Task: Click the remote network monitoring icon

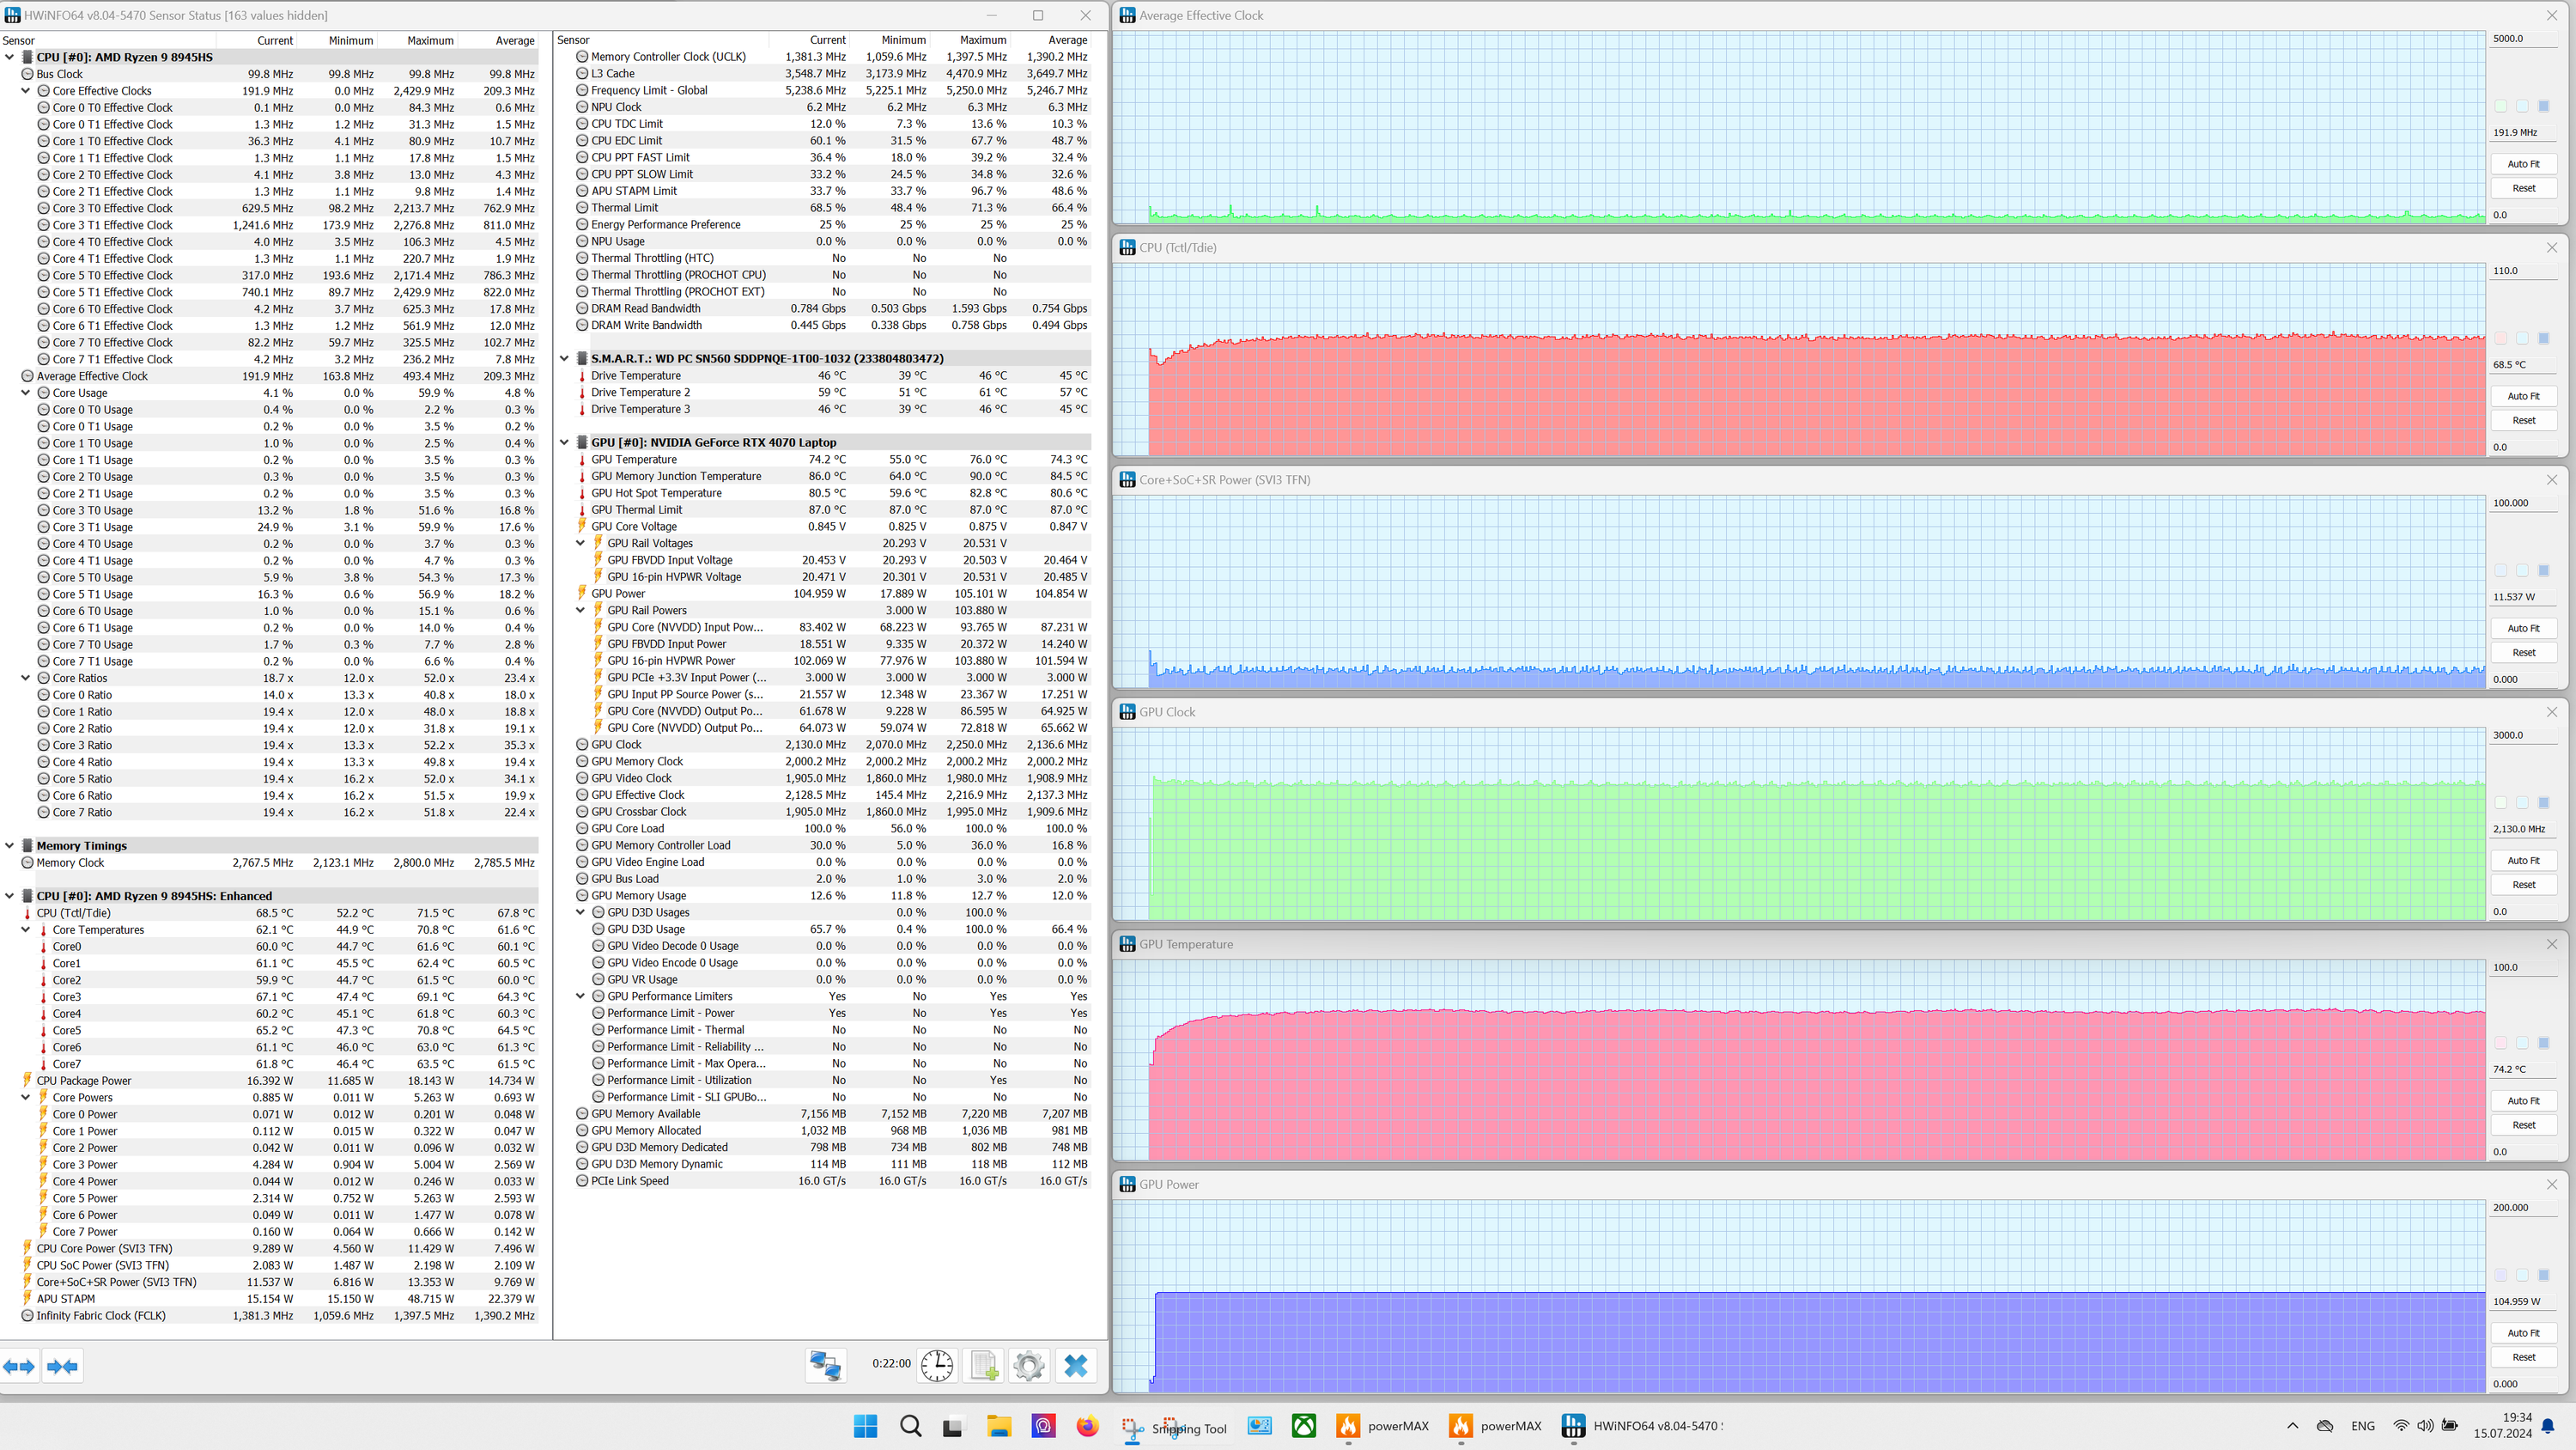Action: 826,1365
